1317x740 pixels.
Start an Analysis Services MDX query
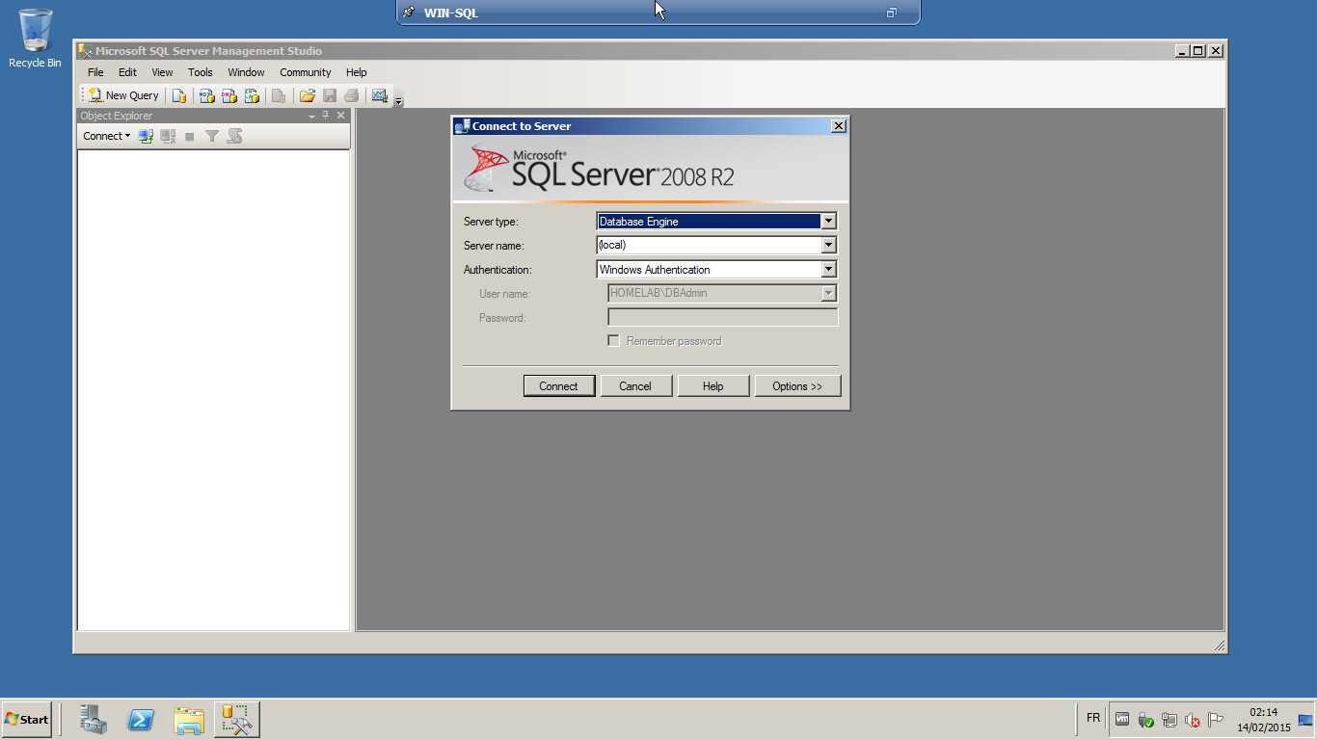[206, 95]
